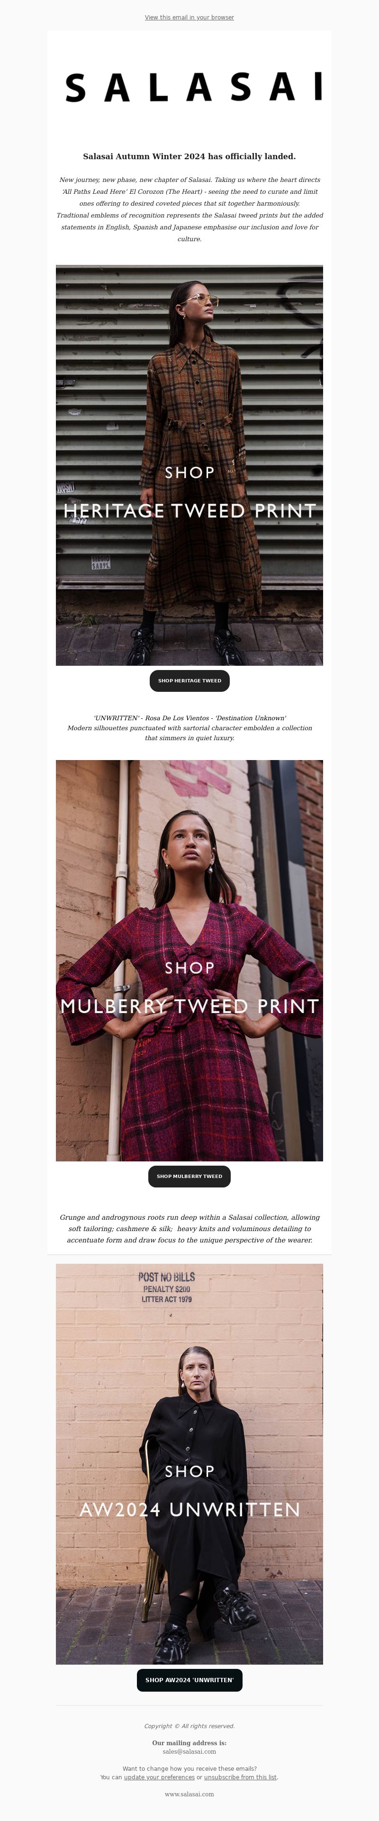Click the SALASAI logo header
The width and height of the screenshot is (379, 1821).
point(194,87)
